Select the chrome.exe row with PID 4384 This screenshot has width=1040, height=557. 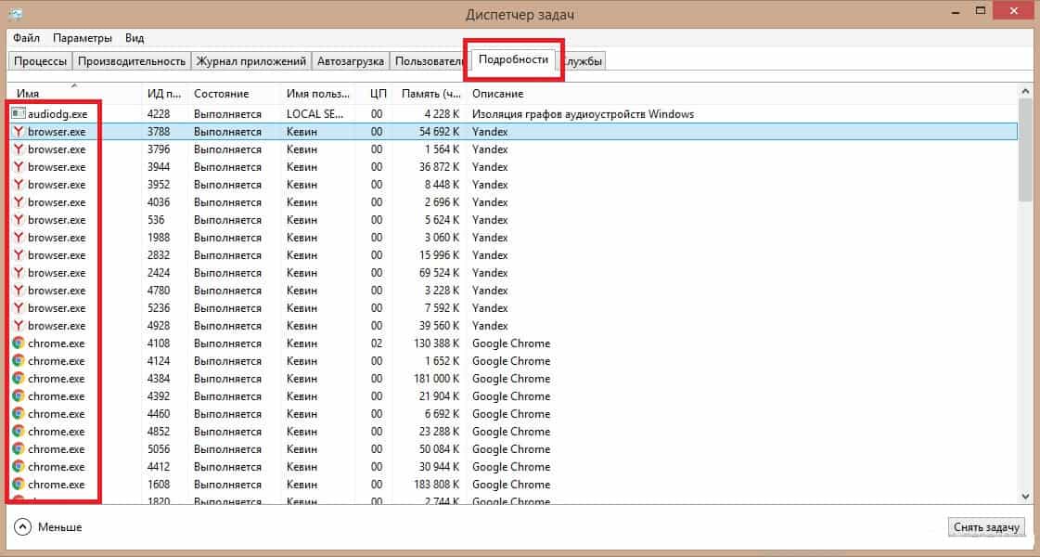pos(278,379)
